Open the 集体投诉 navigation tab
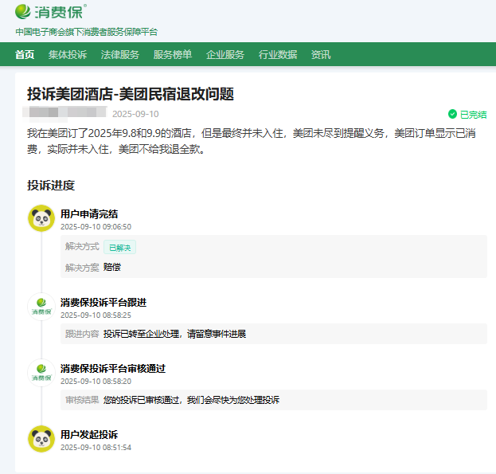The width and height of the screenshot is (496, 474). pos(68,55)
